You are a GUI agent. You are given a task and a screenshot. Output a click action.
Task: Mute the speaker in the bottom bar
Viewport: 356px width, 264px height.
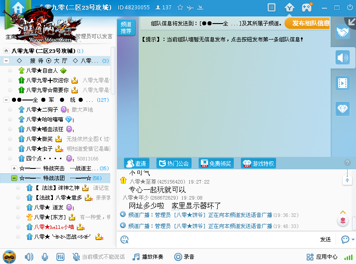[x=29, y=257]
